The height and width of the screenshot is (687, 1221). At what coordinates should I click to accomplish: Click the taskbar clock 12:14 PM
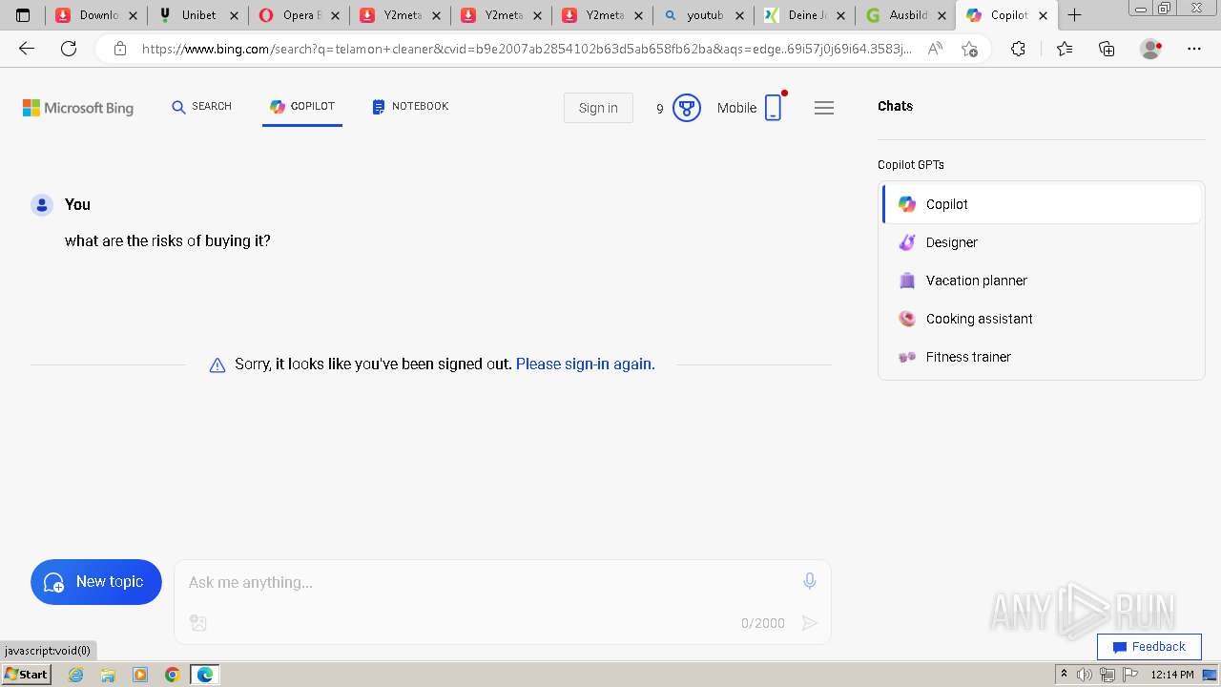(1172, 675)
